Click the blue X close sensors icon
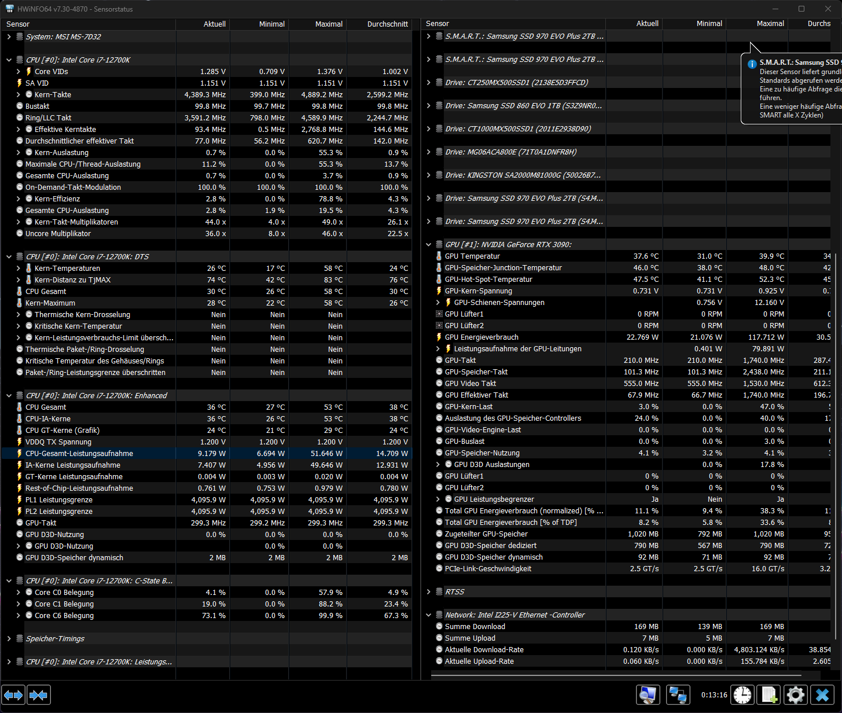Image resolution: width=842 pixels, height=713 pixels. pos(822,694)
